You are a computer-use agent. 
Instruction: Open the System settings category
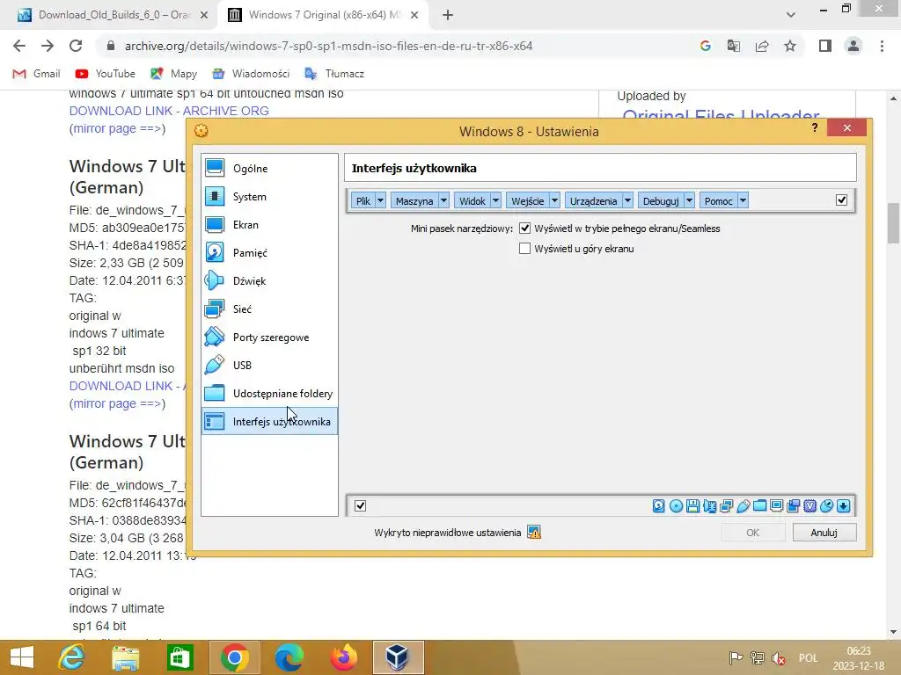[269, 196]
